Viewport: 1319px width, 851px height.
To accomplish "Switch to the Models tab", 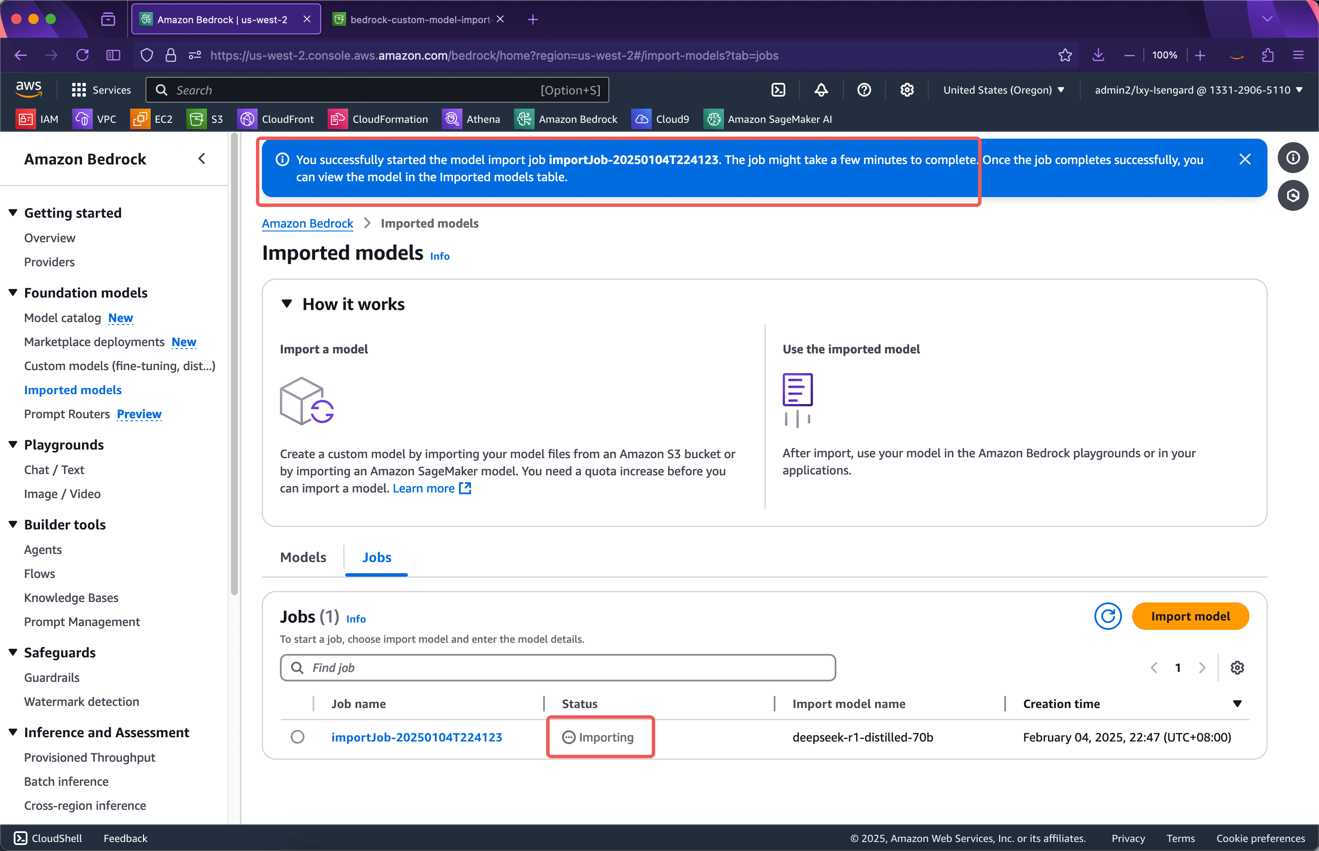I will pyautogui.click(x=303, y=557).
